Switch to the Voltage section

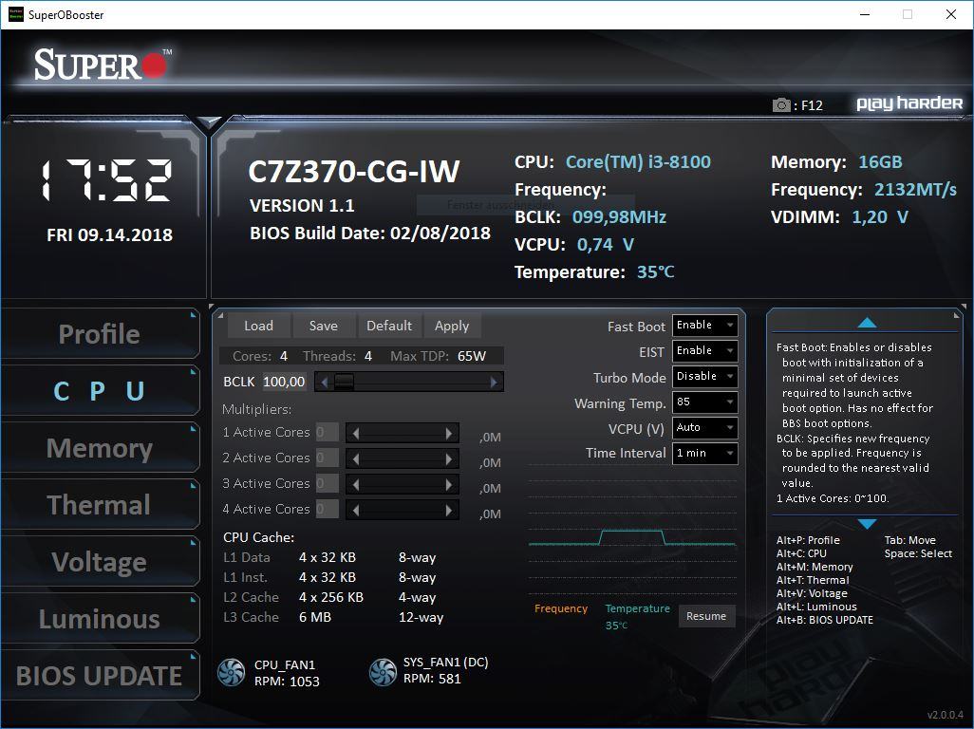pos(100,561)
